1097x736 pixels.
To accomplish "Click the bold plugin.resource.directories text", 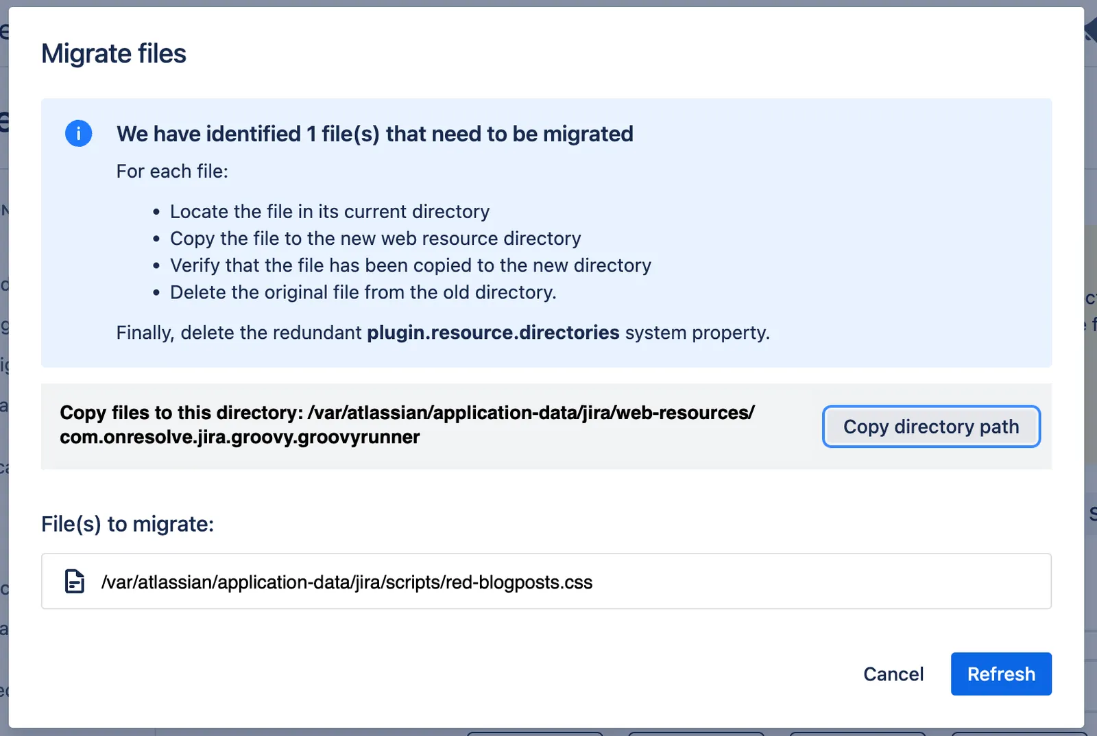I will (x=493, y=333).
